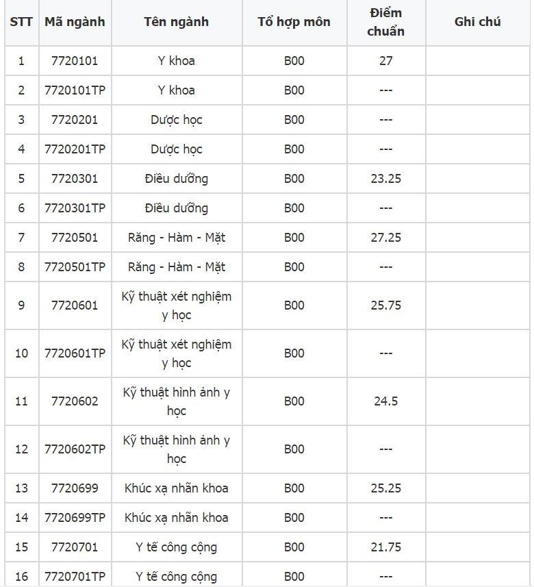The width and height of the screenshot is (534, 587).
Task: Select major code 7720101 cell
Action: [75, 61]
